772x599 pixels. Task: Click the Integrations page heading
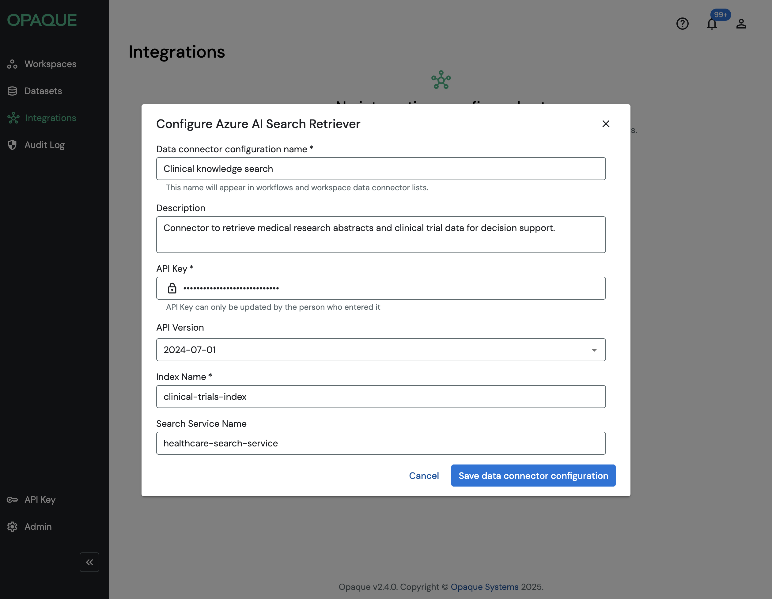(x=177, y=52)
